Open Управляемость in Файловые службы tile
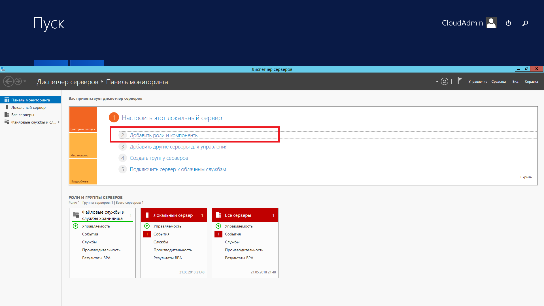Image resolution: width=544 pixels, height=306 pixels. [x=96, y=226]
